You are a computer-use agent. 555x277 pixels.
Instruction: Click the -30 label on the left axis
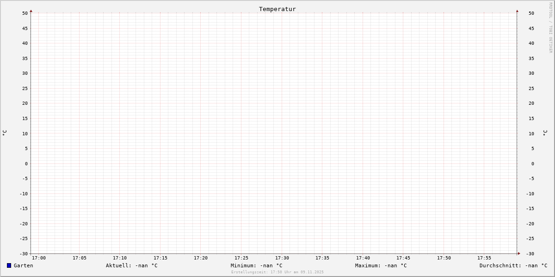point(24,253)
